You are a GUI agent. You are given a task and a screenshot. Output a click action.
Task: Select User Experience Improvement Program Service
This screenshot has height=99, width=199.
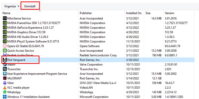[37, 74]
